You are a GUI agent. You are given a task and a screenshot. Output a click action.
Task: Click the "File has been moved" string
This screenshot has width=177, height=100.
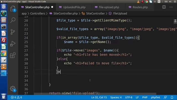tap(102, 55)
